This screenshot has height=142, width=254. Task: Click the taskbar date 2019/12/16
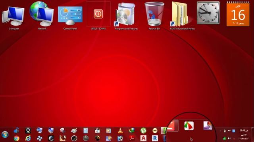244,138
